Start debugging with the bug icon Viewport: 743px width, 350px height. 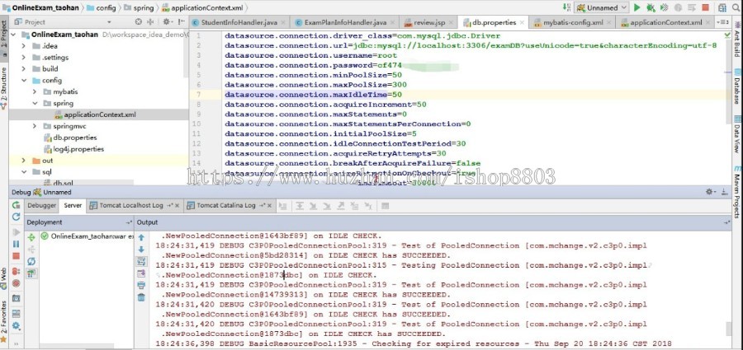(x=651, y=7)
